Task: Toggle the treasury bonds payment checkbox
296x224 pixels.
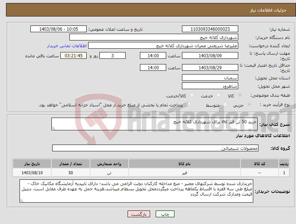Action: (x=188, y=104)
